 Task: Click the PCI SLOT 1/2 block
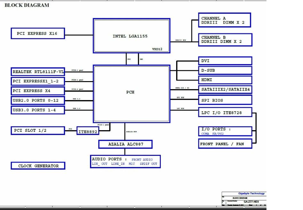(38, 130)
